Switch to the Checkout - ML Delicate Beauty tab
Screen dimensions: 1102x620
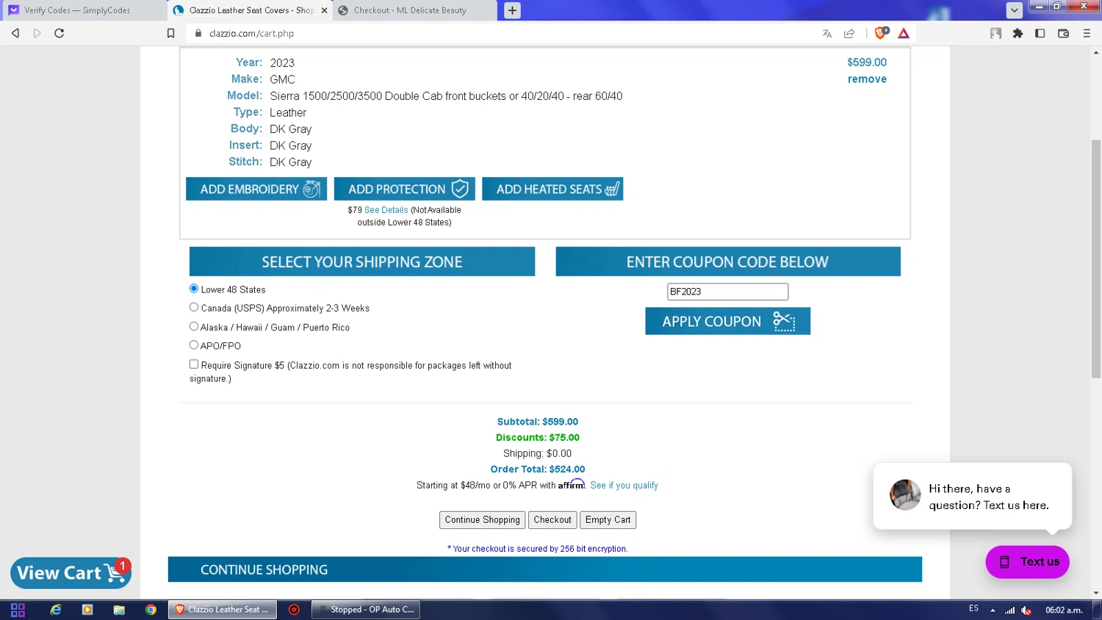(x=414, y=10)
